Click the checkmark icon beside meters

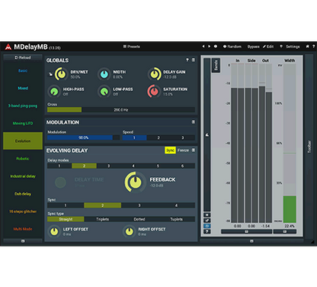pyautogui.click(x=207, y=221)
